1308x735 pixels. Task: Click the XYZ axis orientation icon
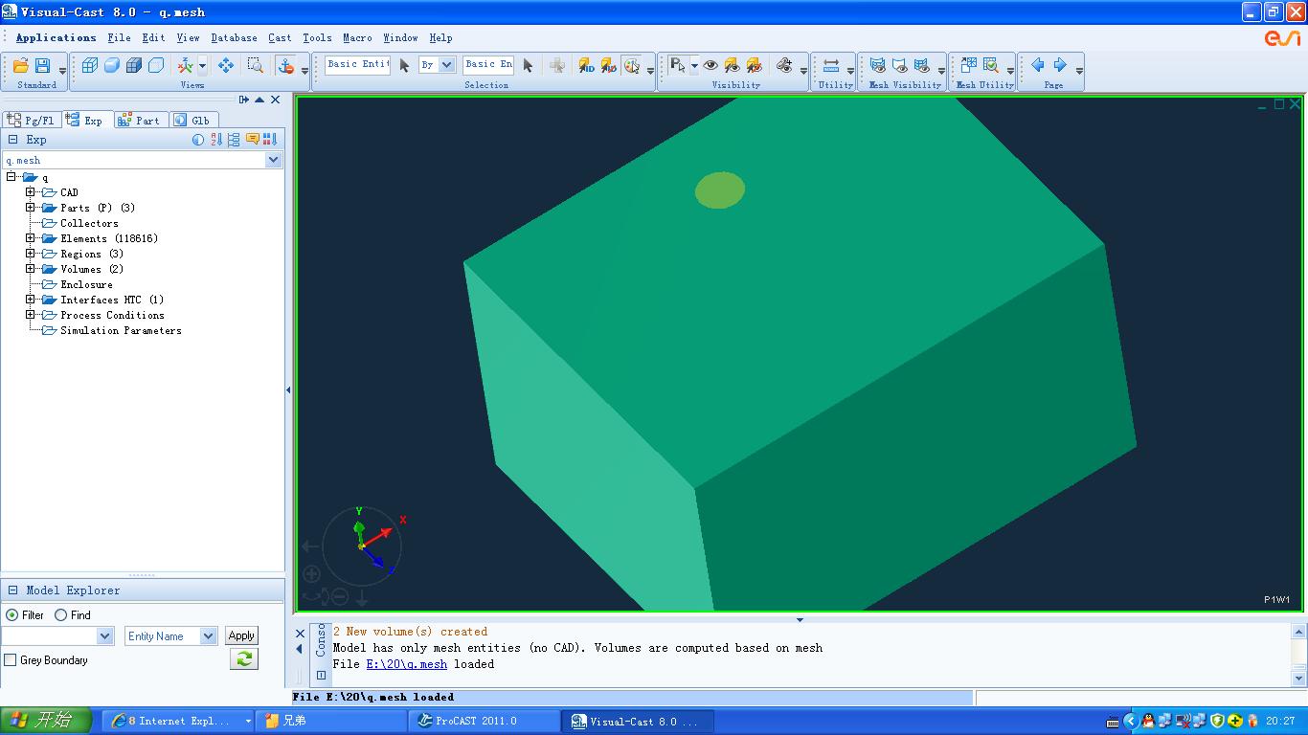pos(186,65)
